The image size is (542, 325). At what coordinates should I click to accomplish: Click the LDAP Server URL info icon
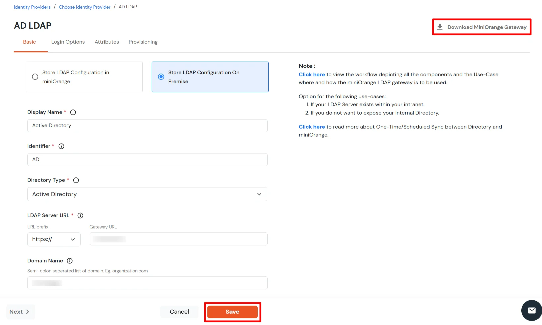pos(80,215)
